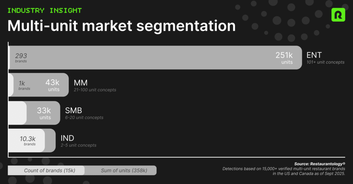Select the ENT segment label
The width and height of the screenshot is (353, 184).
(314, 55)
